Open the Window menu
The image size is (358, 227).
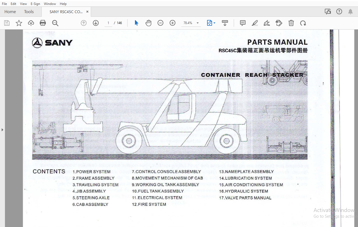point(50,4)
